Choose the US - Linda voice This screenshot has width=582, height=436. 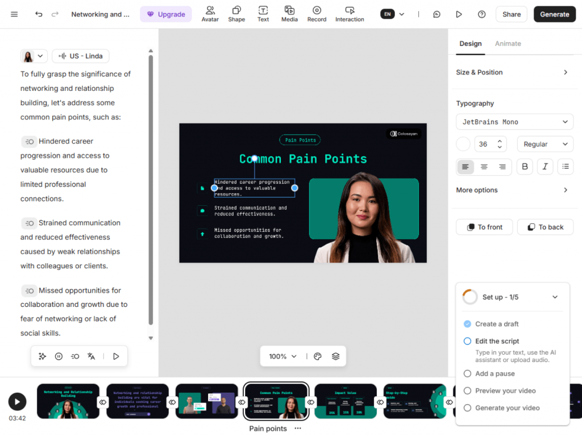coord(81,56)
